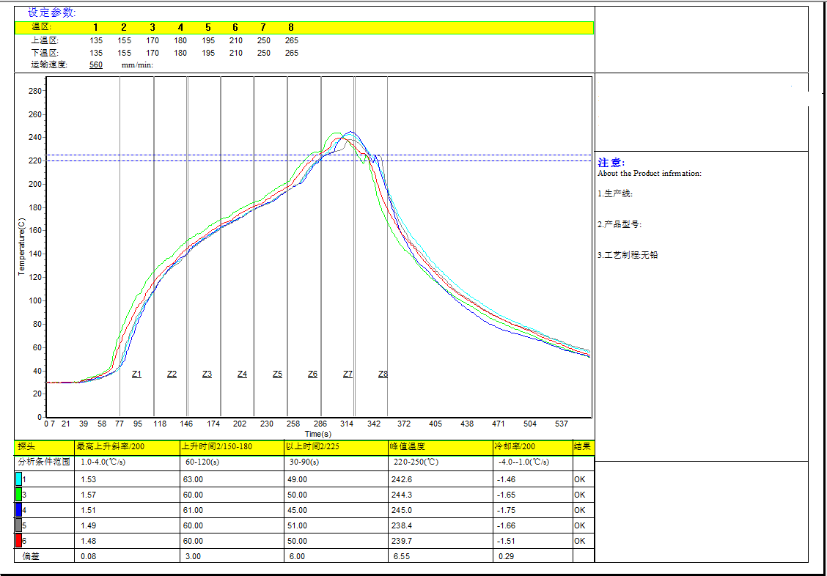Select the 峰值温度 column header
Image resolution: width=827 pixels, height=576 pixels.
(x=408, y=446)
